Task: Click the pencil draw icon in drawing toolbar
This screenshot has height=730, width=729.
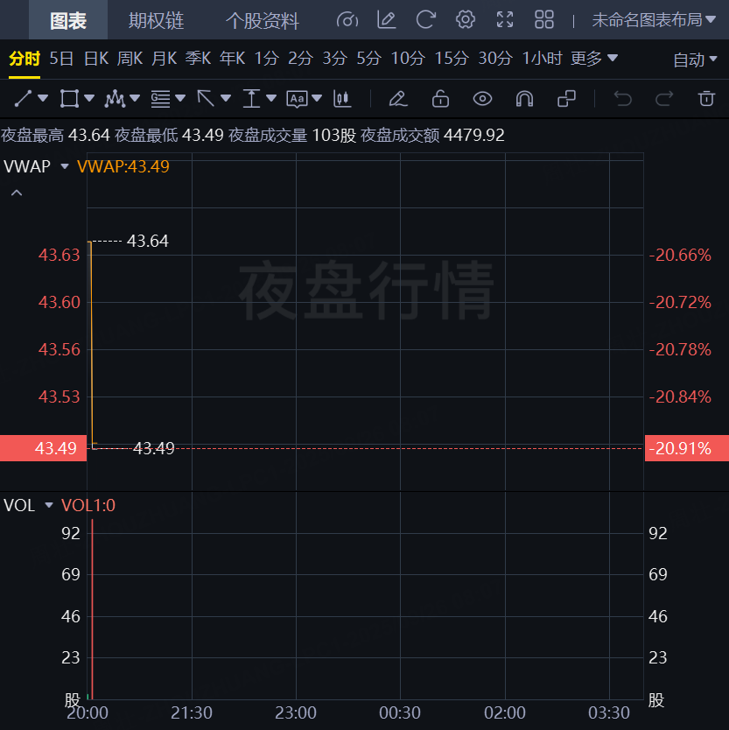Action: (398, 98)
